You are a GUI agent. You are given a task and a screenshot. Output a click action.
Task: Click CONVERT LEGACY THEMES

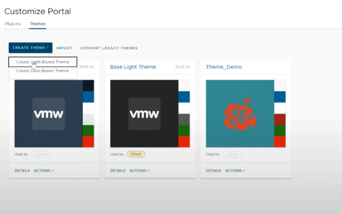coord(109,48)
